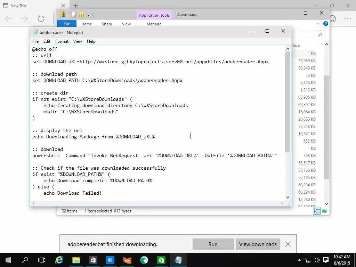Switch Explorer to details view icon
Screen dimensions: 356x267
click(x=317, y=211)
